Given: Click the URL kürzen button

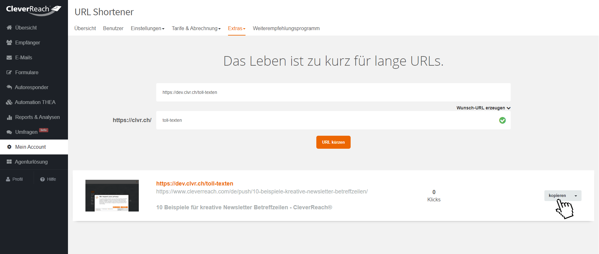Looking at the screenshot, I should click(333, 142).
